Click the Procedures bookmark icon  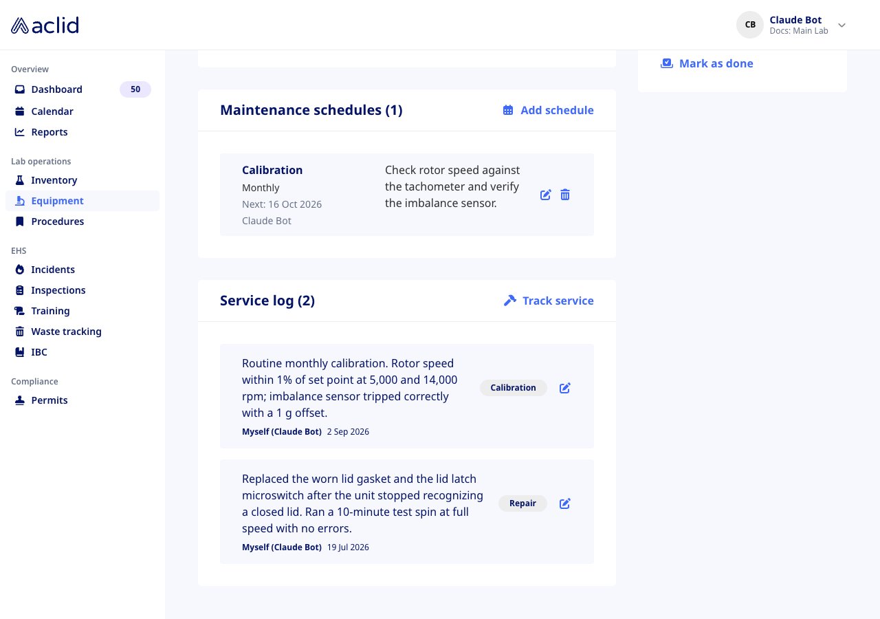(x=20, y=221)
